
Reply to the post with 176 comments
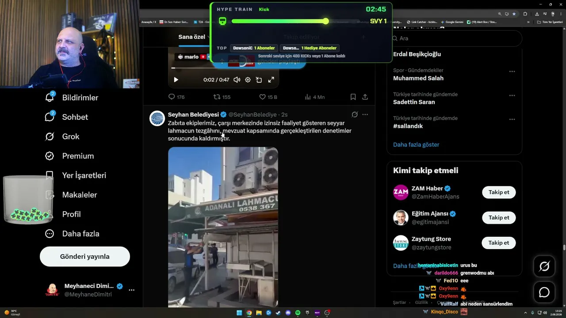pos(176,97)
